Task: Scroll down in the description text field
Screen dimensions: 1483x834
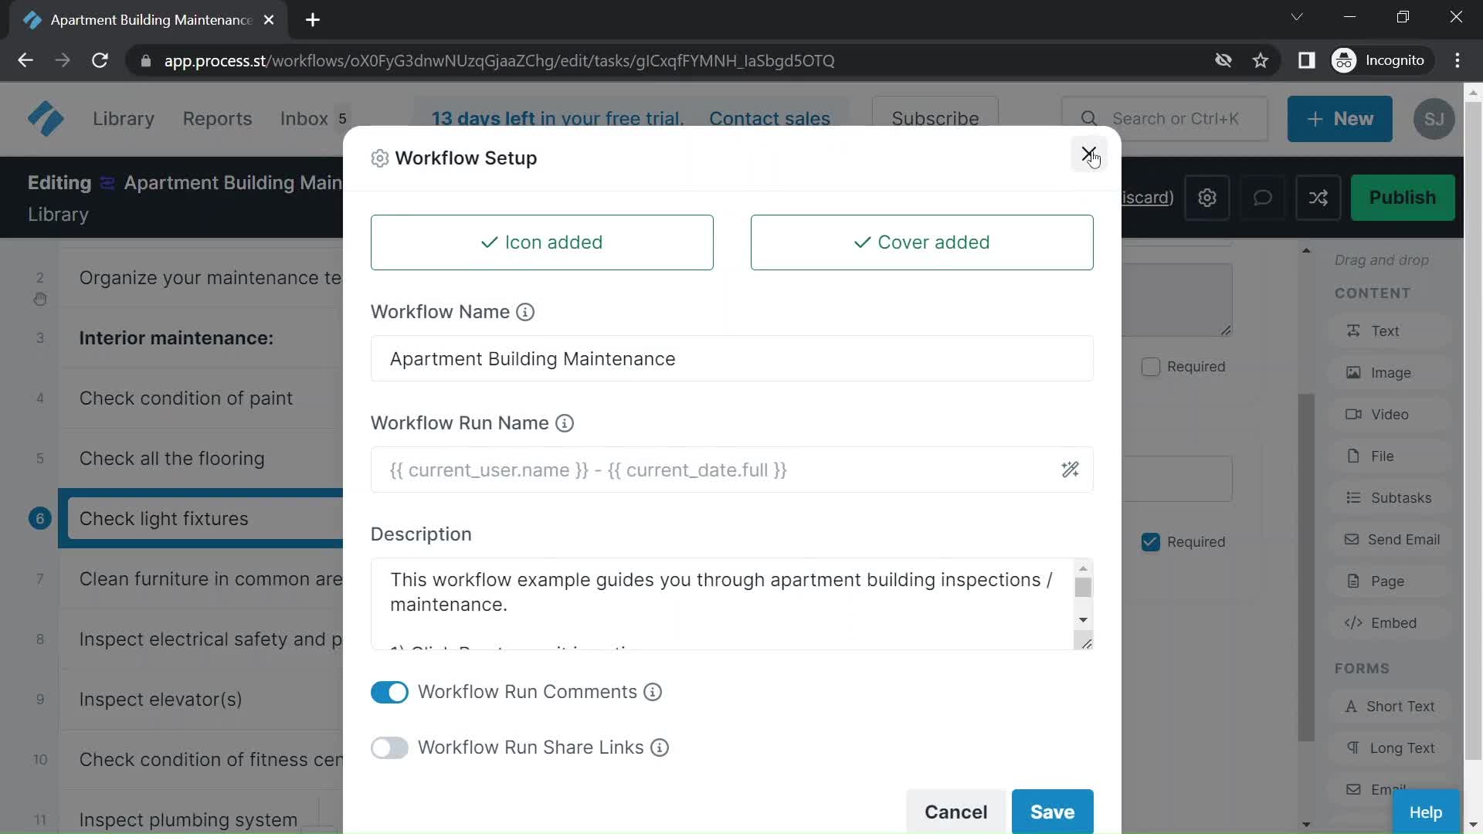Action: point(1083,620)
